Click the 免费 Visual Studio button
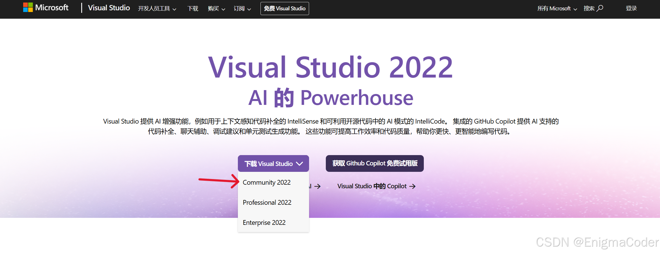 tap(284, 8)
